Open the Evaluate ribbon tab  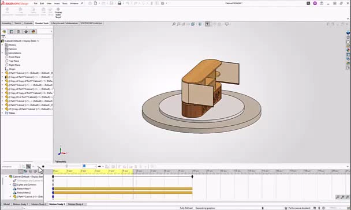28,23
